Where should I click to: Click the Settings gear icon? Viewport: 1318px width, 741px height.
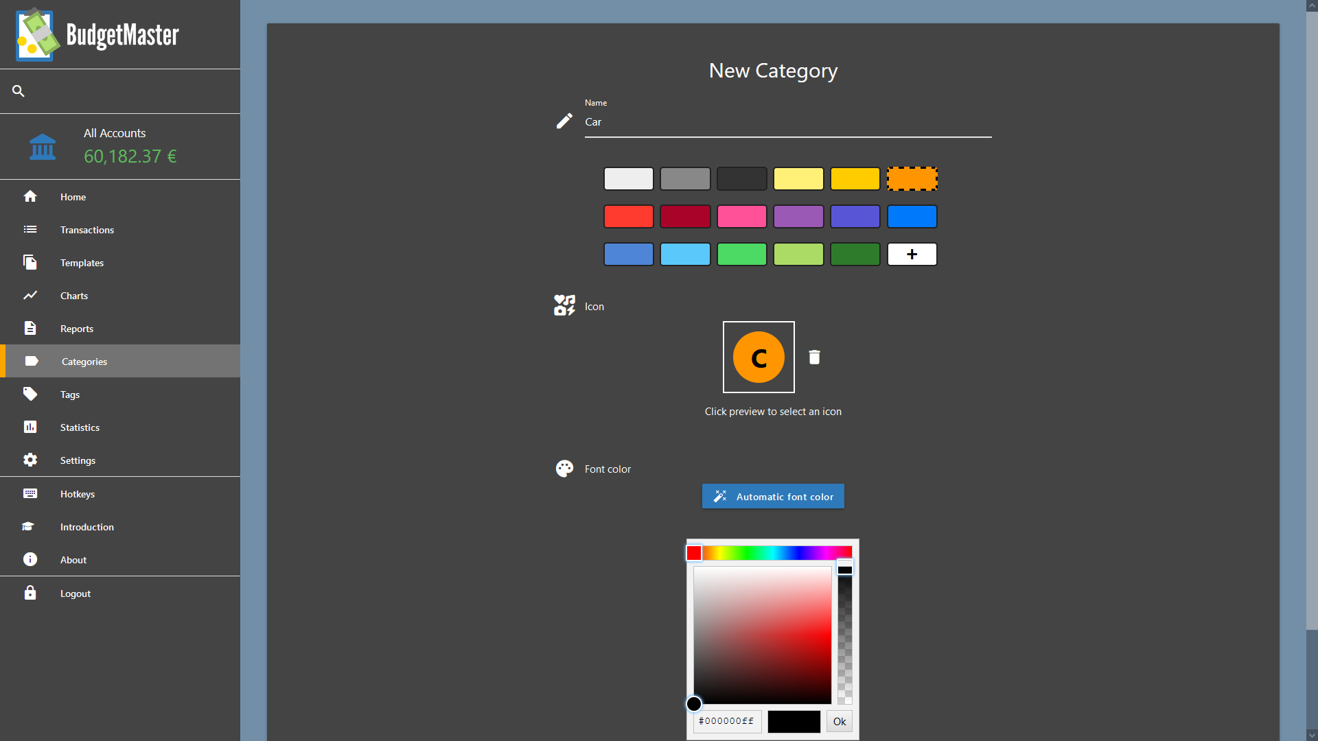coord(30,460)
